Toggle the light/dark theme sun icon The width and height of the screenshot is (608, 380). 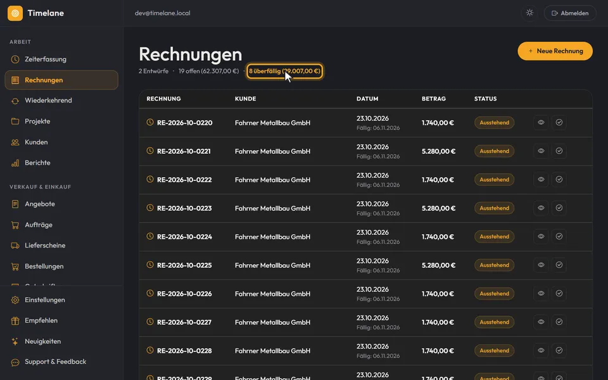click(x=529, y=13)
